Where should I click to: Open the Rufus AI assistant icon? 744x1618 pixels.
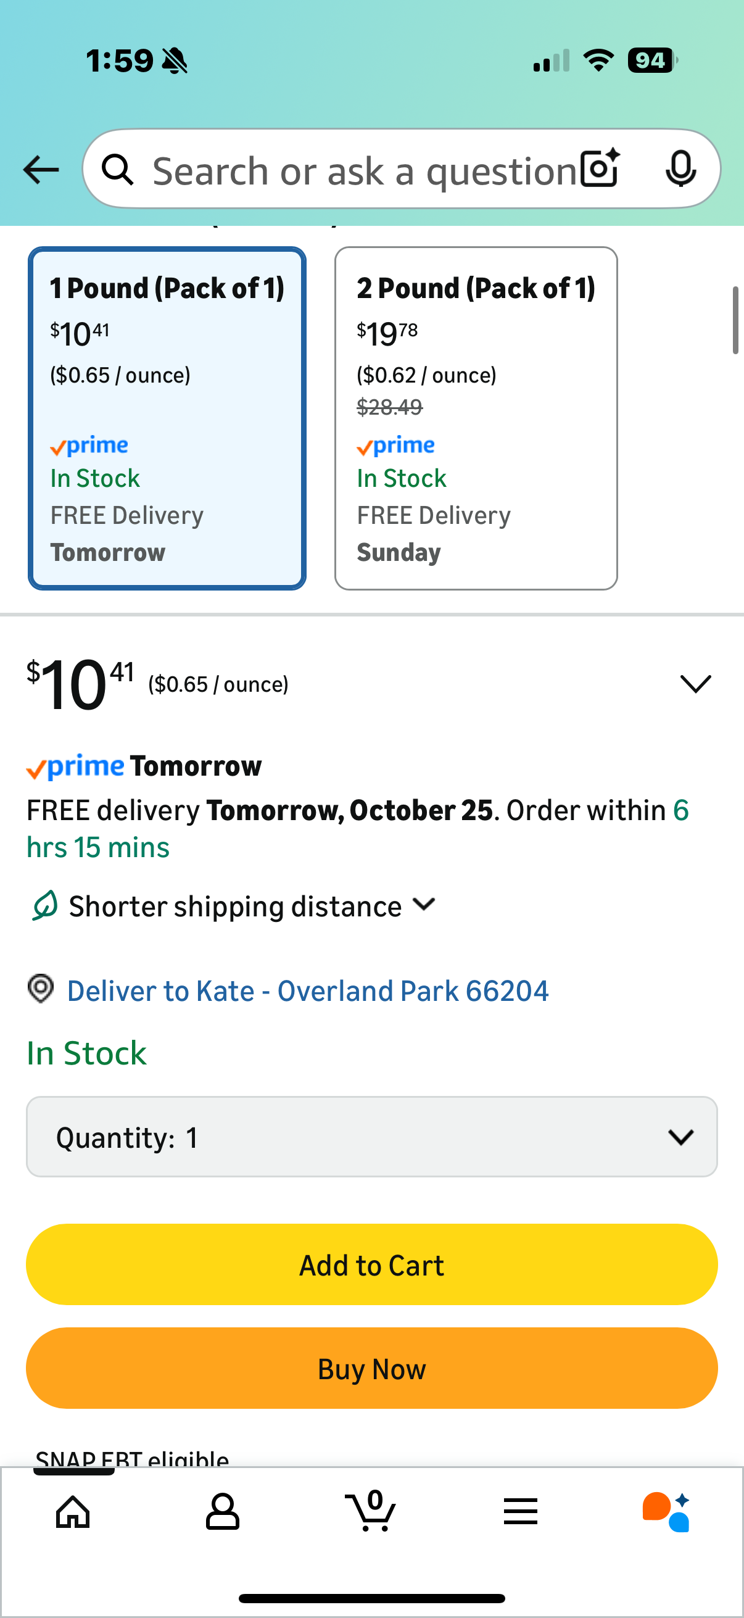667,1511
